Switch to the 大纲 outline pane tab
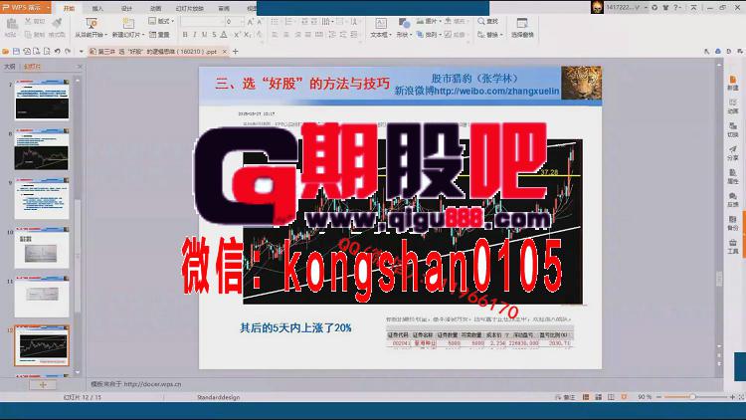The width and height of the screenshot is (746, 420). tap(10, 67)
